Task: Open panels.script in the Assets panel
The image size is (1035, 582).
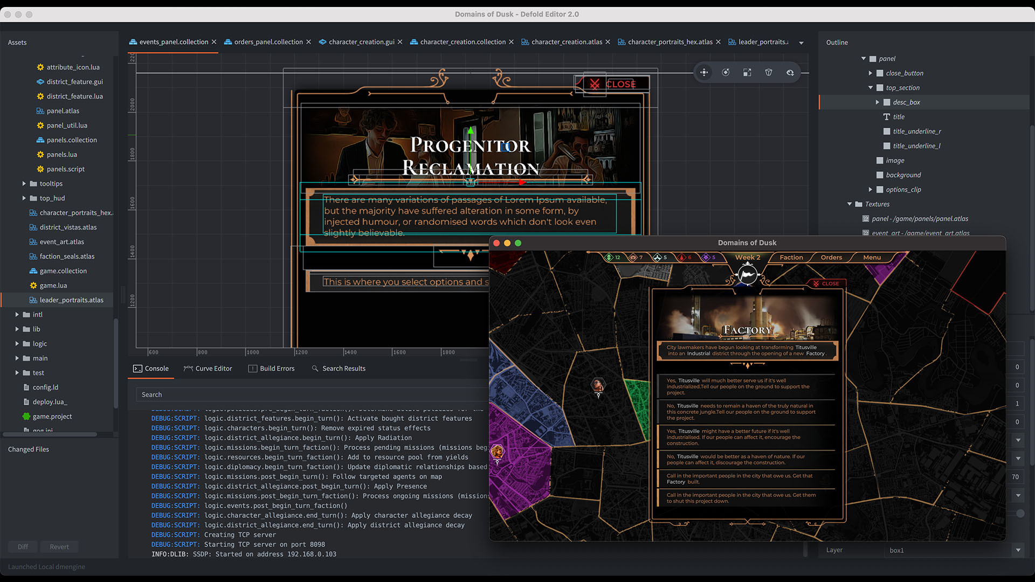Action: (66, 169)
